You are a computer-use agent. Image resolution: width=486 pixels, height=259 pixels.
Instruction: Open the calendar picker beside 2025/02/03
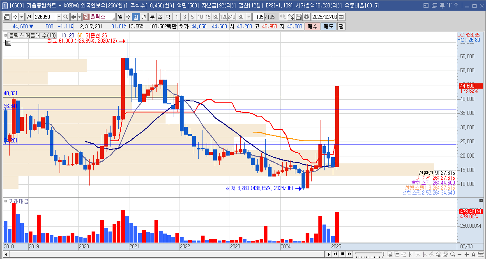(341, 17)
